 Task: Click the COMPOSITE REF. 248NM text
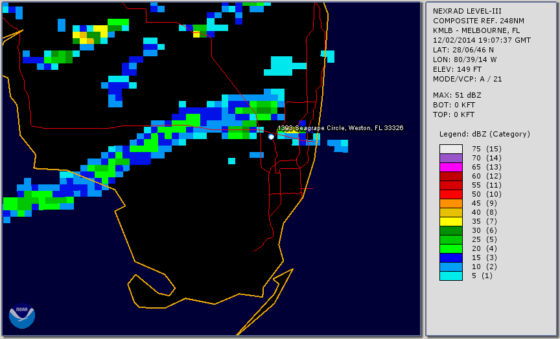(x=478, y=21)
